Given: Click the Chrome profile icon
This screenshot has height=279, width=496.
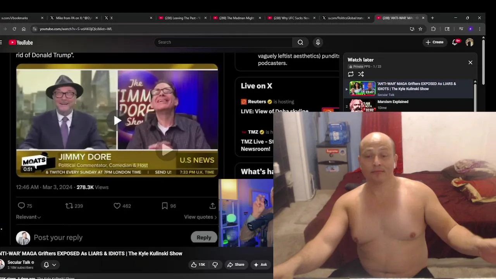Looking at the screenshot, I should pyautogui.click(x=470, y=29).
